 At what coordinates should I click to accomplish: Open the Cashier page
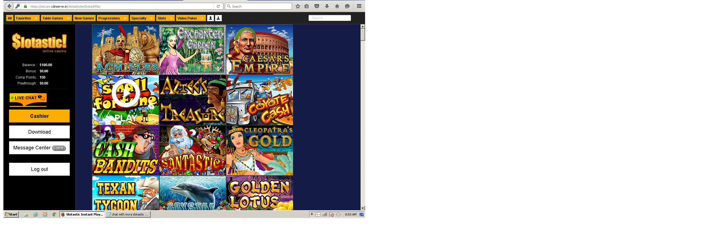click(39, 116)
